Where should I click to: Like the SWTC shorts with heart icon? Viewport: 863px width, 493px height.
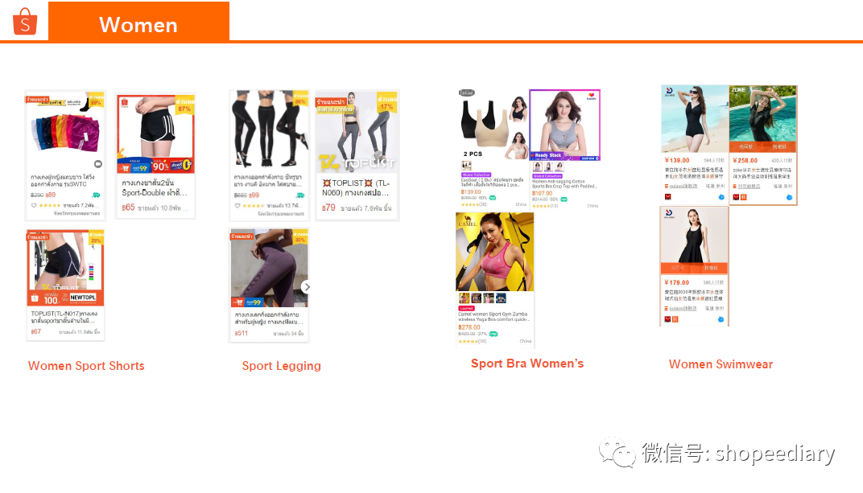point(34,206)
